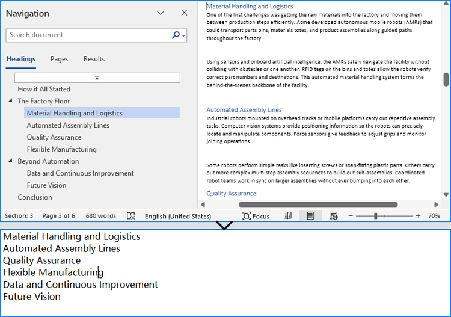Open the Results tab
The image size is (451, 317).
94,59
